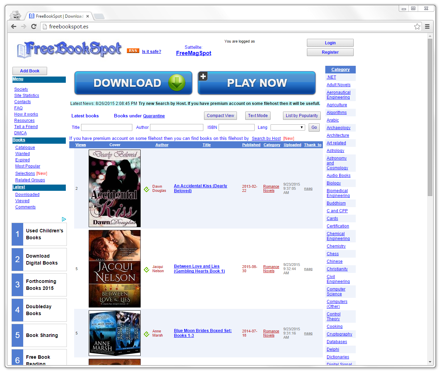The width and height of the screenshot is (442, 374).
Task: Click the RSS feed icon
Action: coord(133,51)
